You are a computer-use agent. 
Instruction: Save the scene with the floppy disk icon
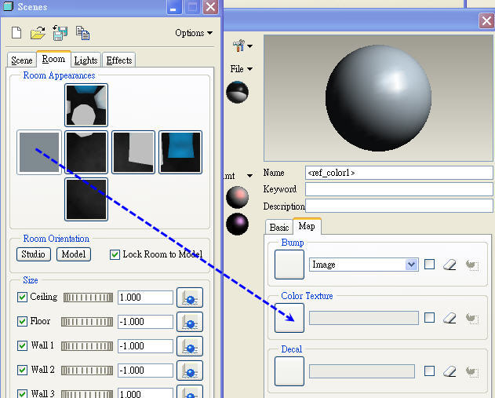60,33
